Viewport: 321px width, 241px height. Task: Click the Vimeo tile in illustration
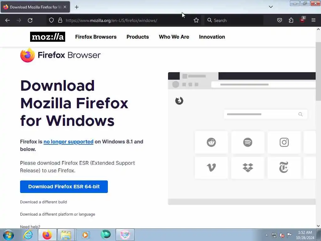(x=211, y=168)
